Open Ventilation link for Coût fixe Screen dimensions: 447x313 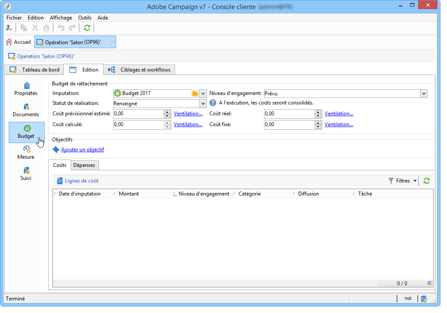coord(339,124)
